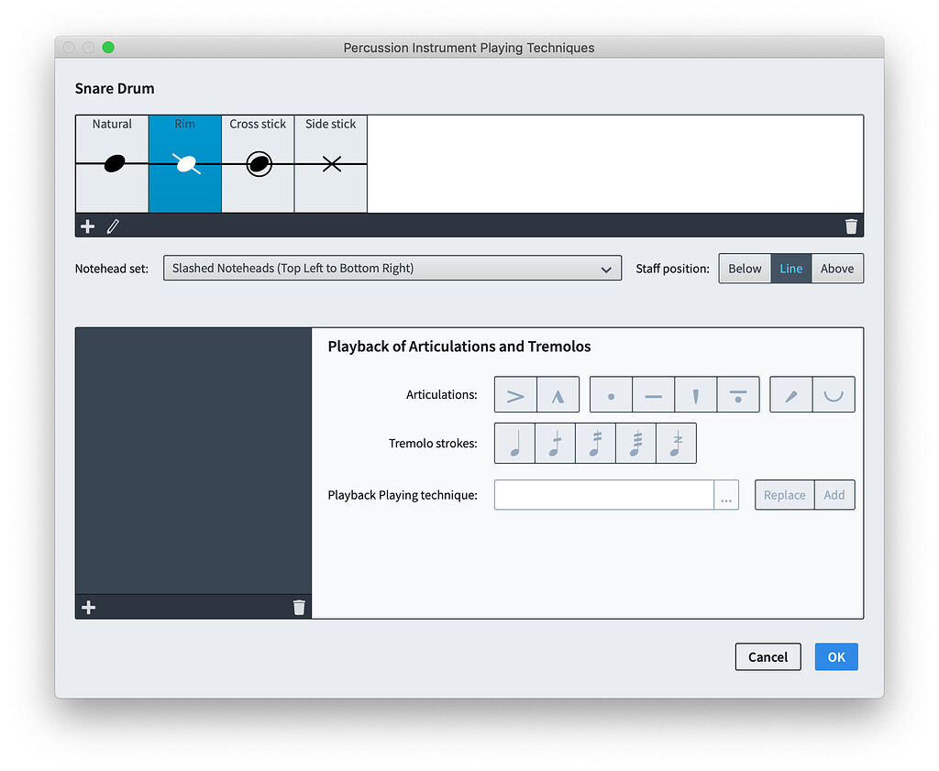Open the Notehead set dropdown
This screenshot has height=771, width=939.
pos(392,269)
